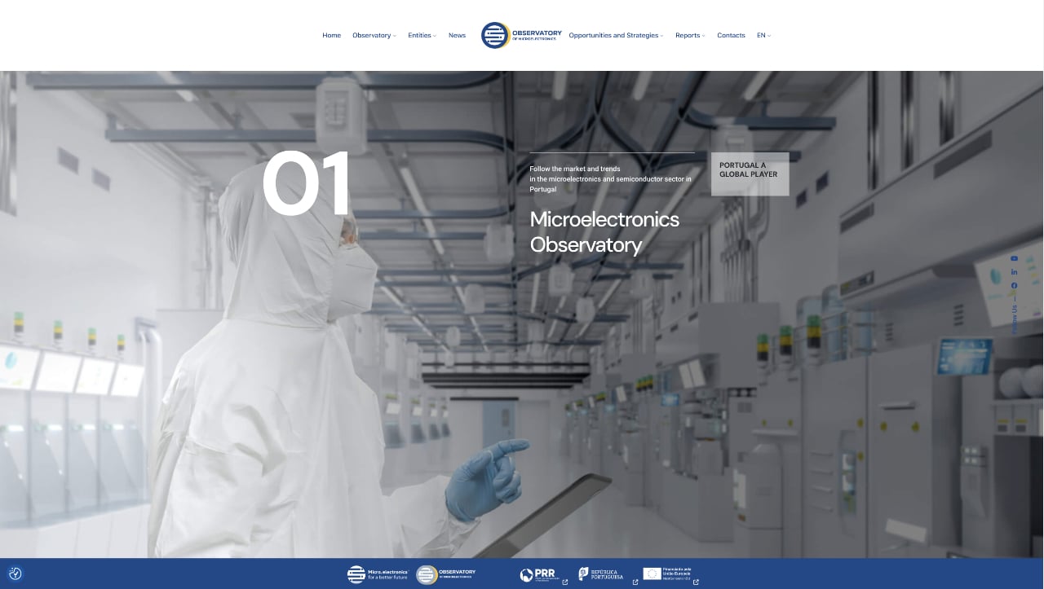The height and width of the screenshot is (589, 1044).
Task: Open the accessibility widget icon
Action: pos(15,574)
